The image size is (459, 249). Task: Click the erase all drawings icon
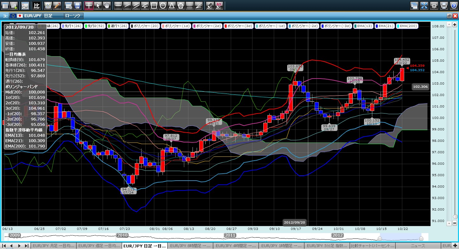click(219, 5)
